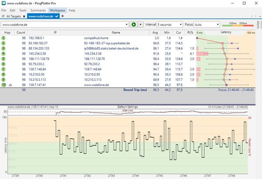Screen dimensions: 262x179
Task: Add a new target tab with plus
Action: (62, 16)
